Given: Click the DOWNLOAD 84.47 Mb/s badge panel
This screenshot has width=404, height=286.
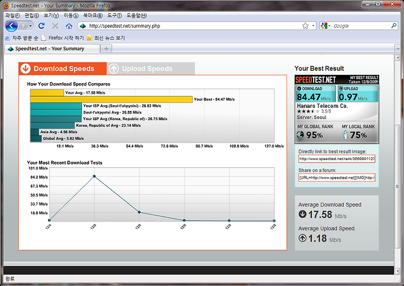Looking at the screenshot, I should coord(315,94).
